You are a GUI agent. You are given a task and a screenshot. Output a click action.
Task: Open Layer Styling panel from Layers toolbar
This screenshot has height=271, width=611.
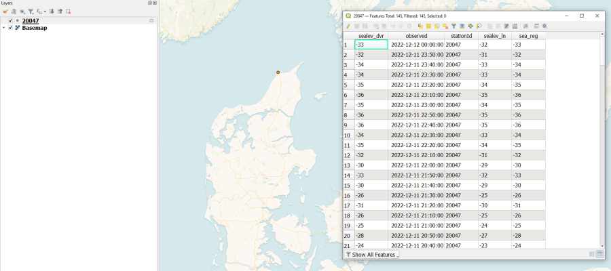[5, 12]
